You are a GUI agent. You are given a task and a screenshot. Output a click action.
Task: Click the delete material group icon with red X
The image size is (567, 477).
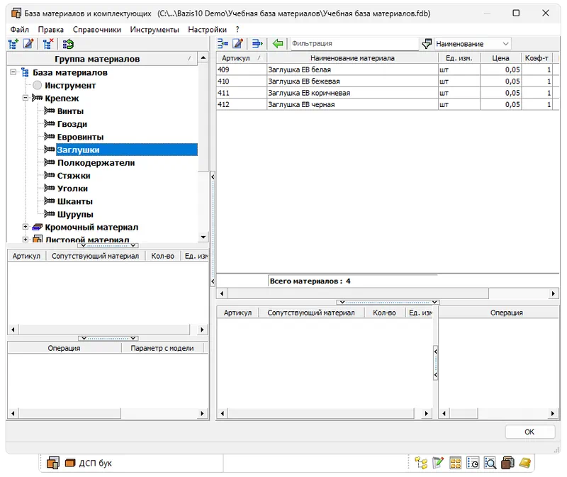(x=48, y=44)
